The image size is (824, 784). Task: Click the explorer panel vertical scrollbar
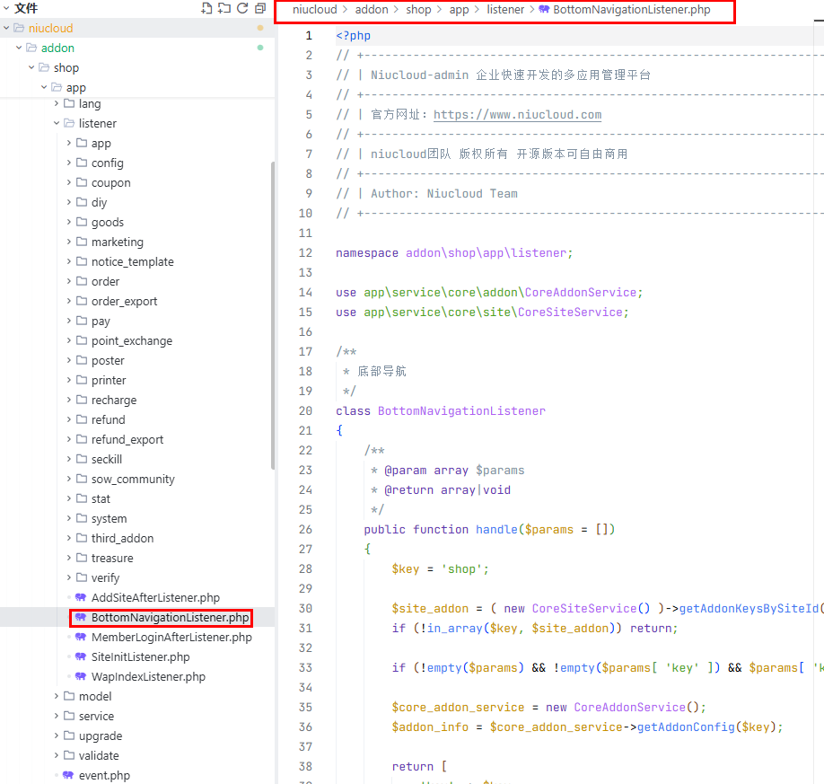coord(273,314)
